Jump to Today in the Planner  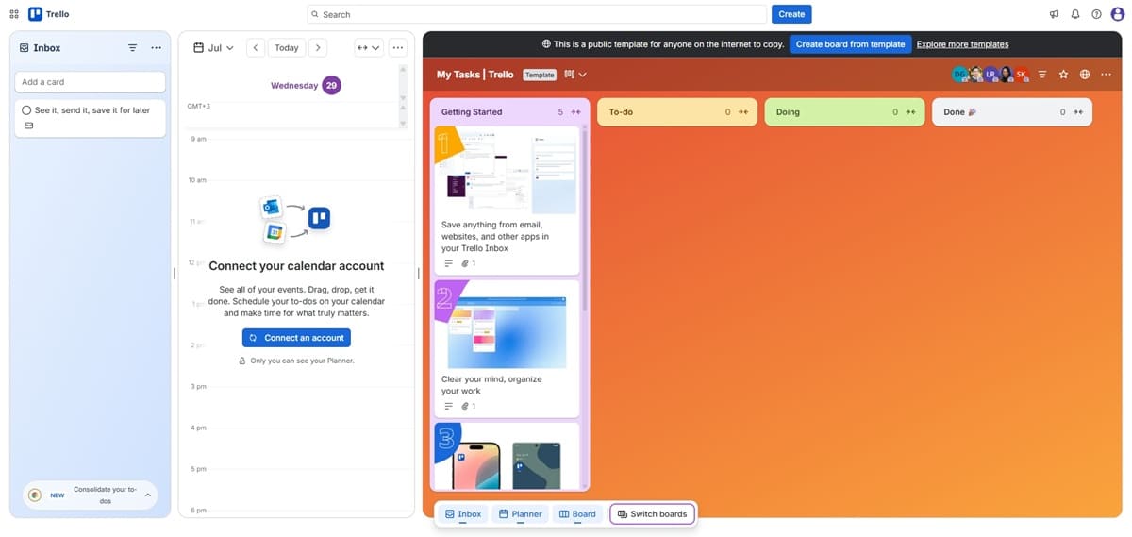(287, 48)
